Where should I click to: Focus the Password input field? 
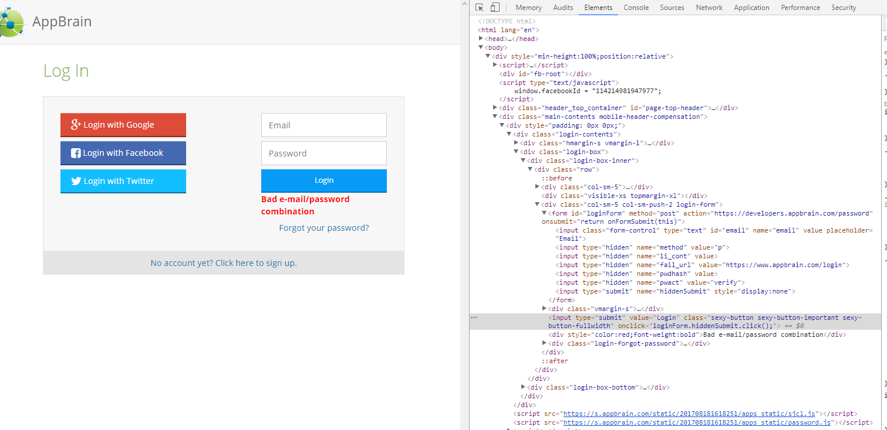[x=324, y=153]
